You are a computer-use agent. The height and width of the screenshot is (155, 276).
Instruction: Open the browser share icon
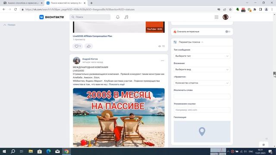tap(225, 9)
